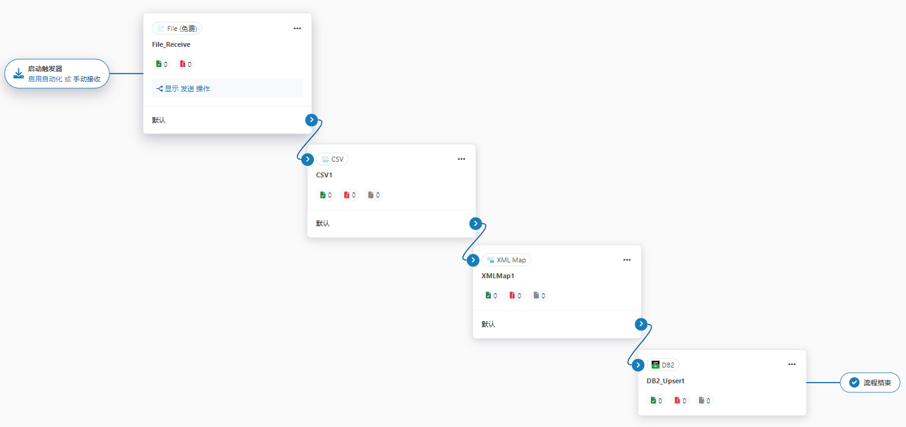Click the DB2 connector type badge
This screenshot has height=427, width=906.
click(662, 364)
